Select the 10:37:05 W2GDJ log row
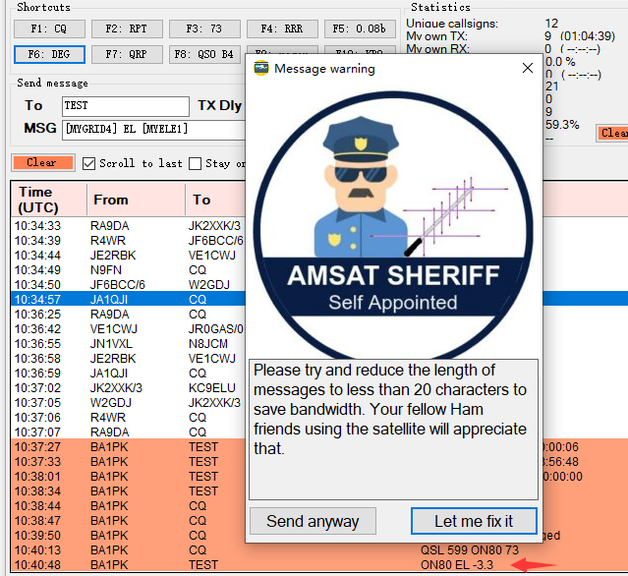The image size is (628, 576). [128, 403]
